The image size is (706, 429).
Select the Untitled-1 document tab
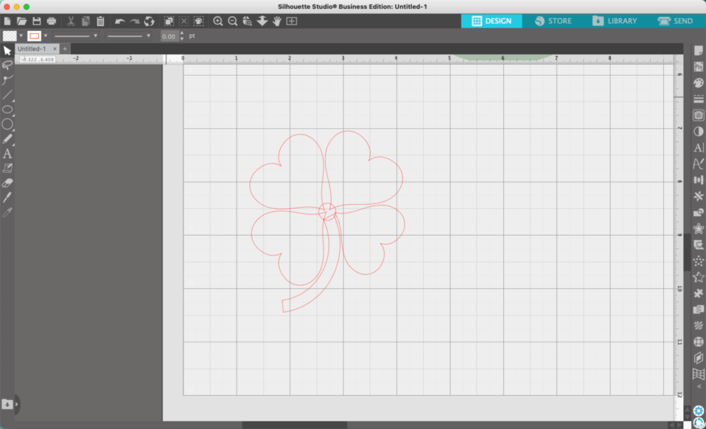[x=32, y=49]
